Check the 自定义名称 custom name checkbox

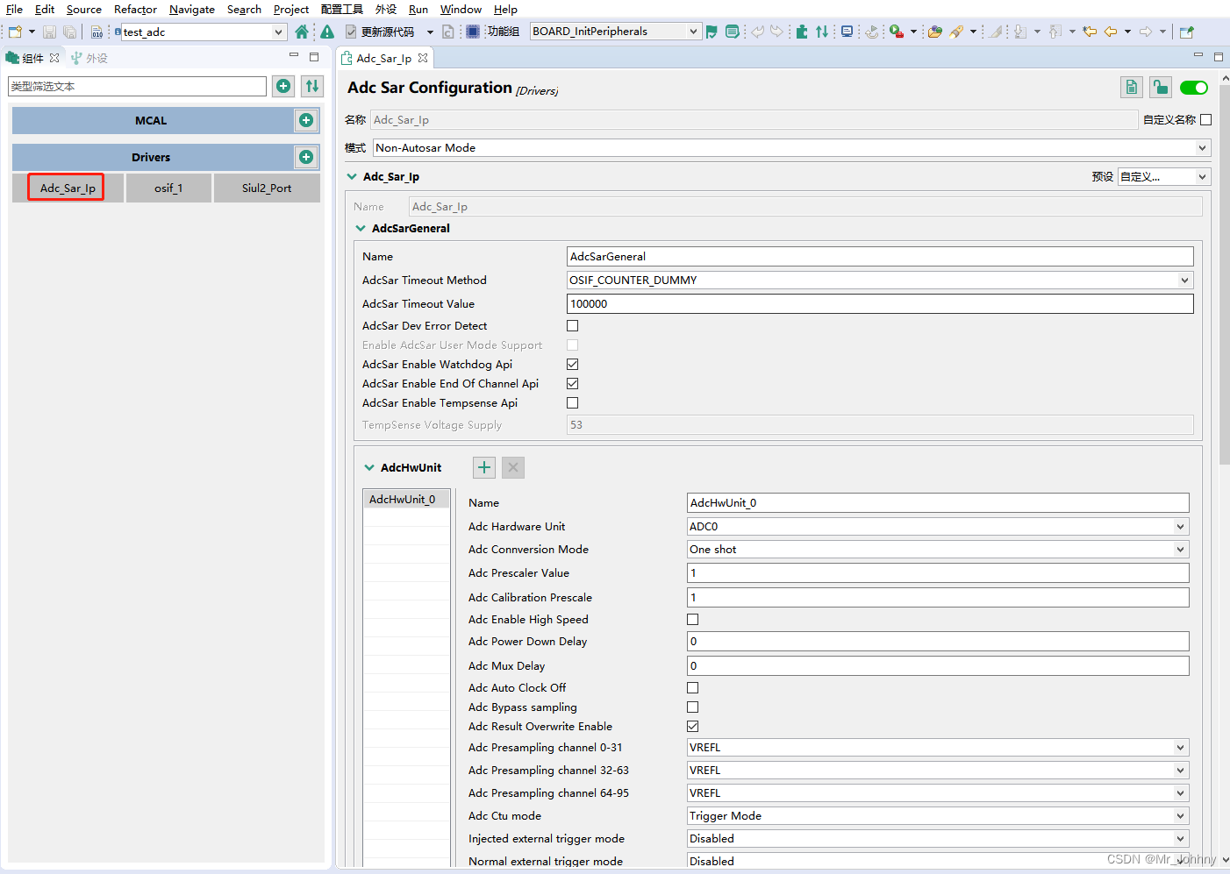(1206, 119)
